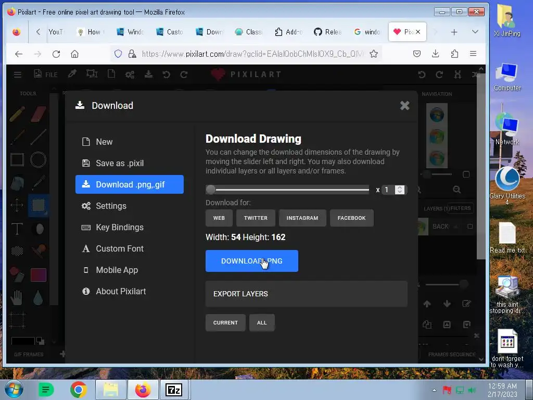Screen dimensions: 533x400
Task: Switch to the YouTube tab
Action: coord(55,32)
